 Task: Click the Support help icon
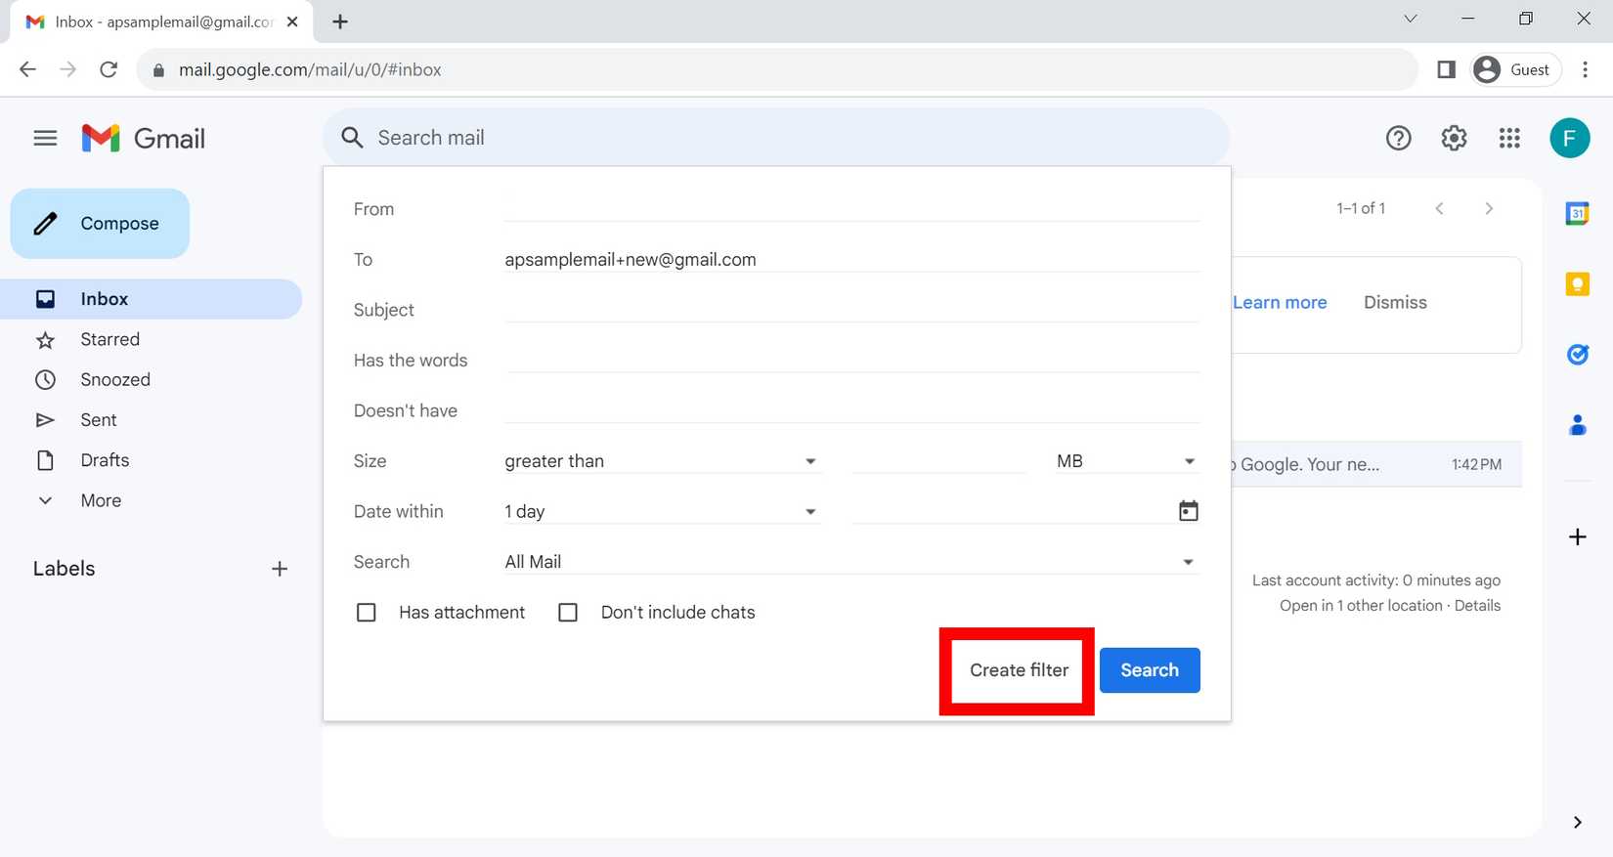(1398, 139)
